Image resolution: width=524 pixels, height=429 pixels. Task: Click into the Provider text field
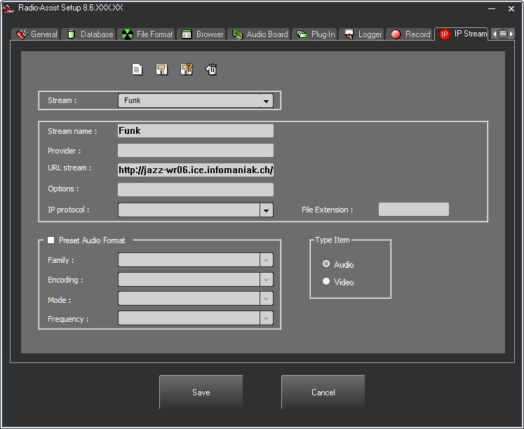click(195, 151)
